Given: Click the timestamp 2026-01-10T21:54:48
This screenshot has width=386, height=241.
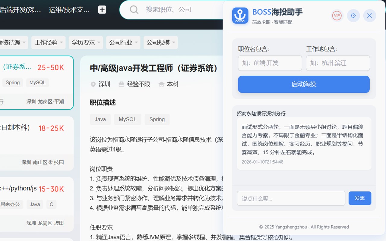Looking at the screenshot, I should pyautogui.click(x=262, y=162).
